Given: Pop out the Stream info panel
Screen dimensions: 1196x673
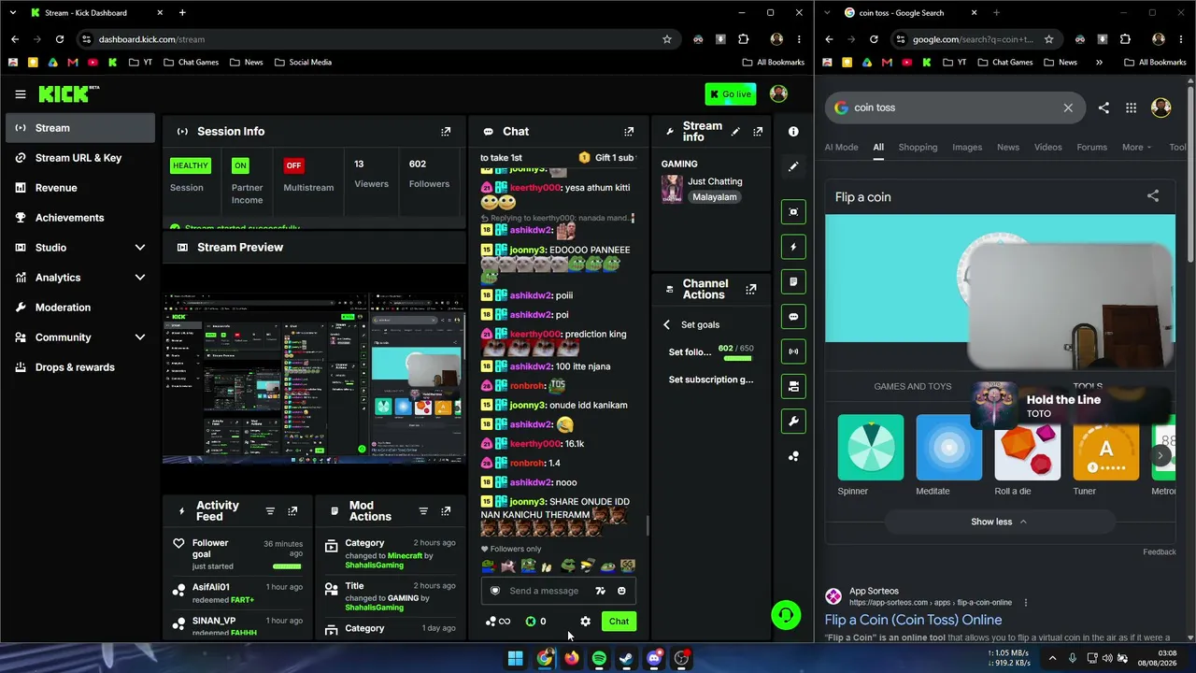Looking at the screenshot, I should click(x=758, y=132).
